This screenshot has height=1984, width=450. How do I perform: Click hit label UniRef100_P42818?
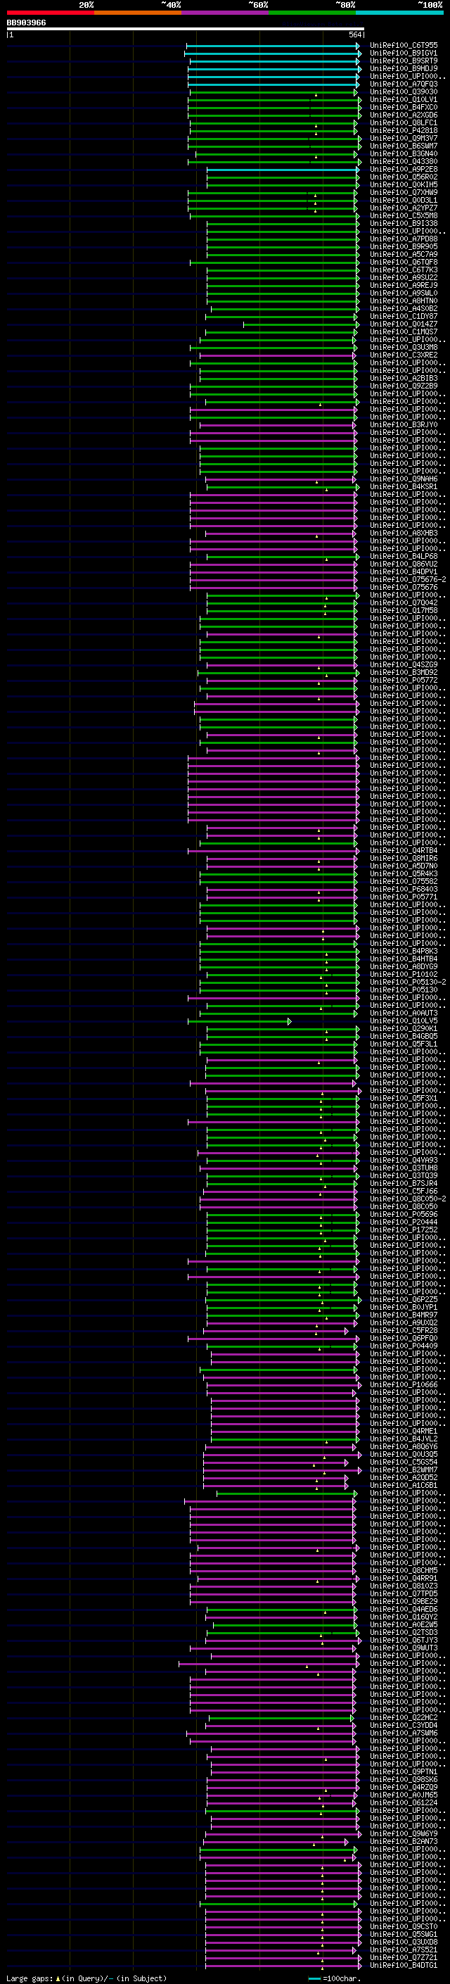click(x=404, y=130)
